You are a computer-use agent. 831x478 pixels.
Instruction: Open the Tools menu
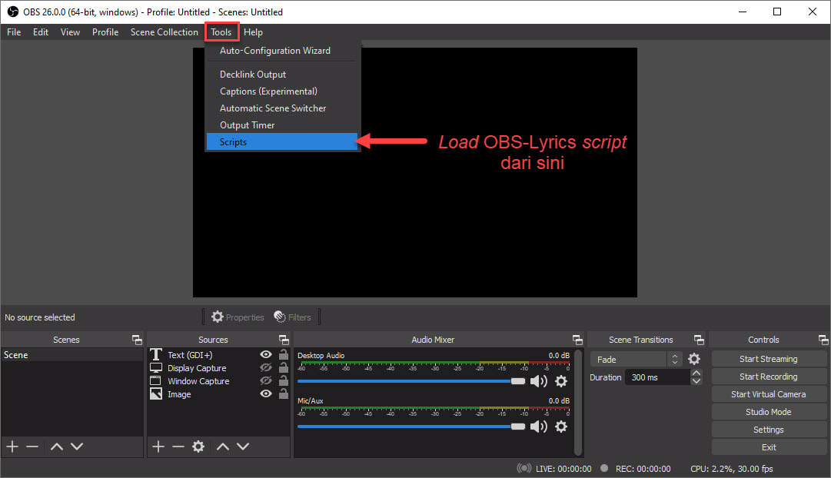221,32
